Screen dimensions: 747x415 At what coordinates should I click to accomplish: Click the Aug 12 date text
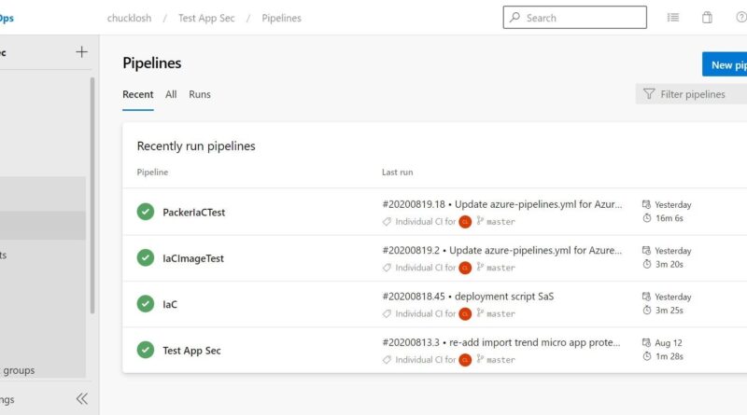pyautogui.click(x=669, y=342)
